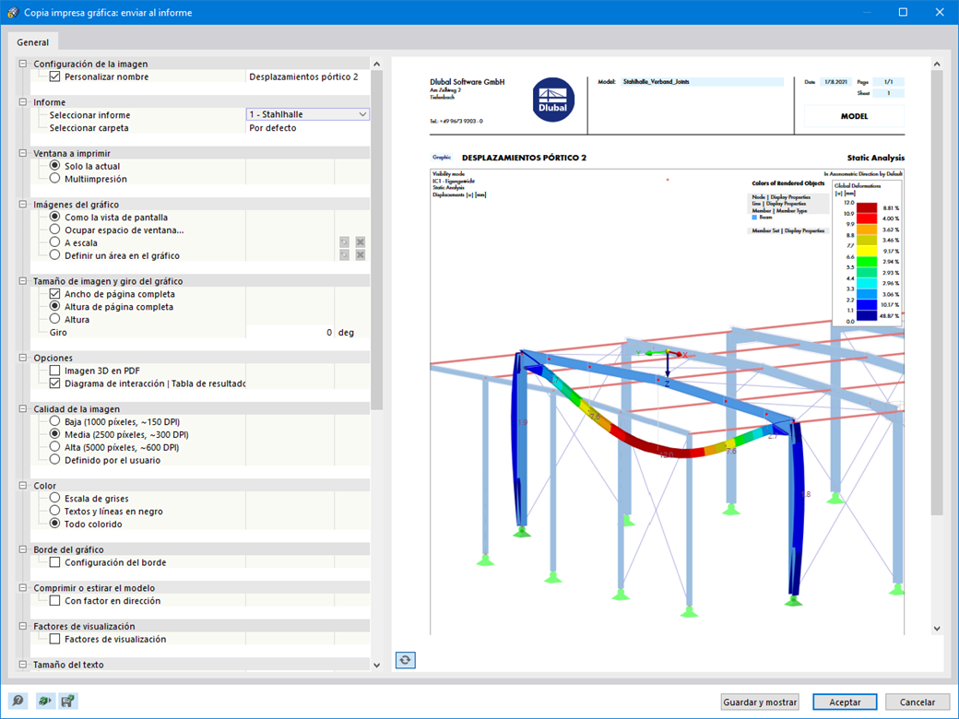Image resolution: width=959 pixels, height=719 pixels.
Task: Collapse Tamaño del texto section
Action: (23, 665)
